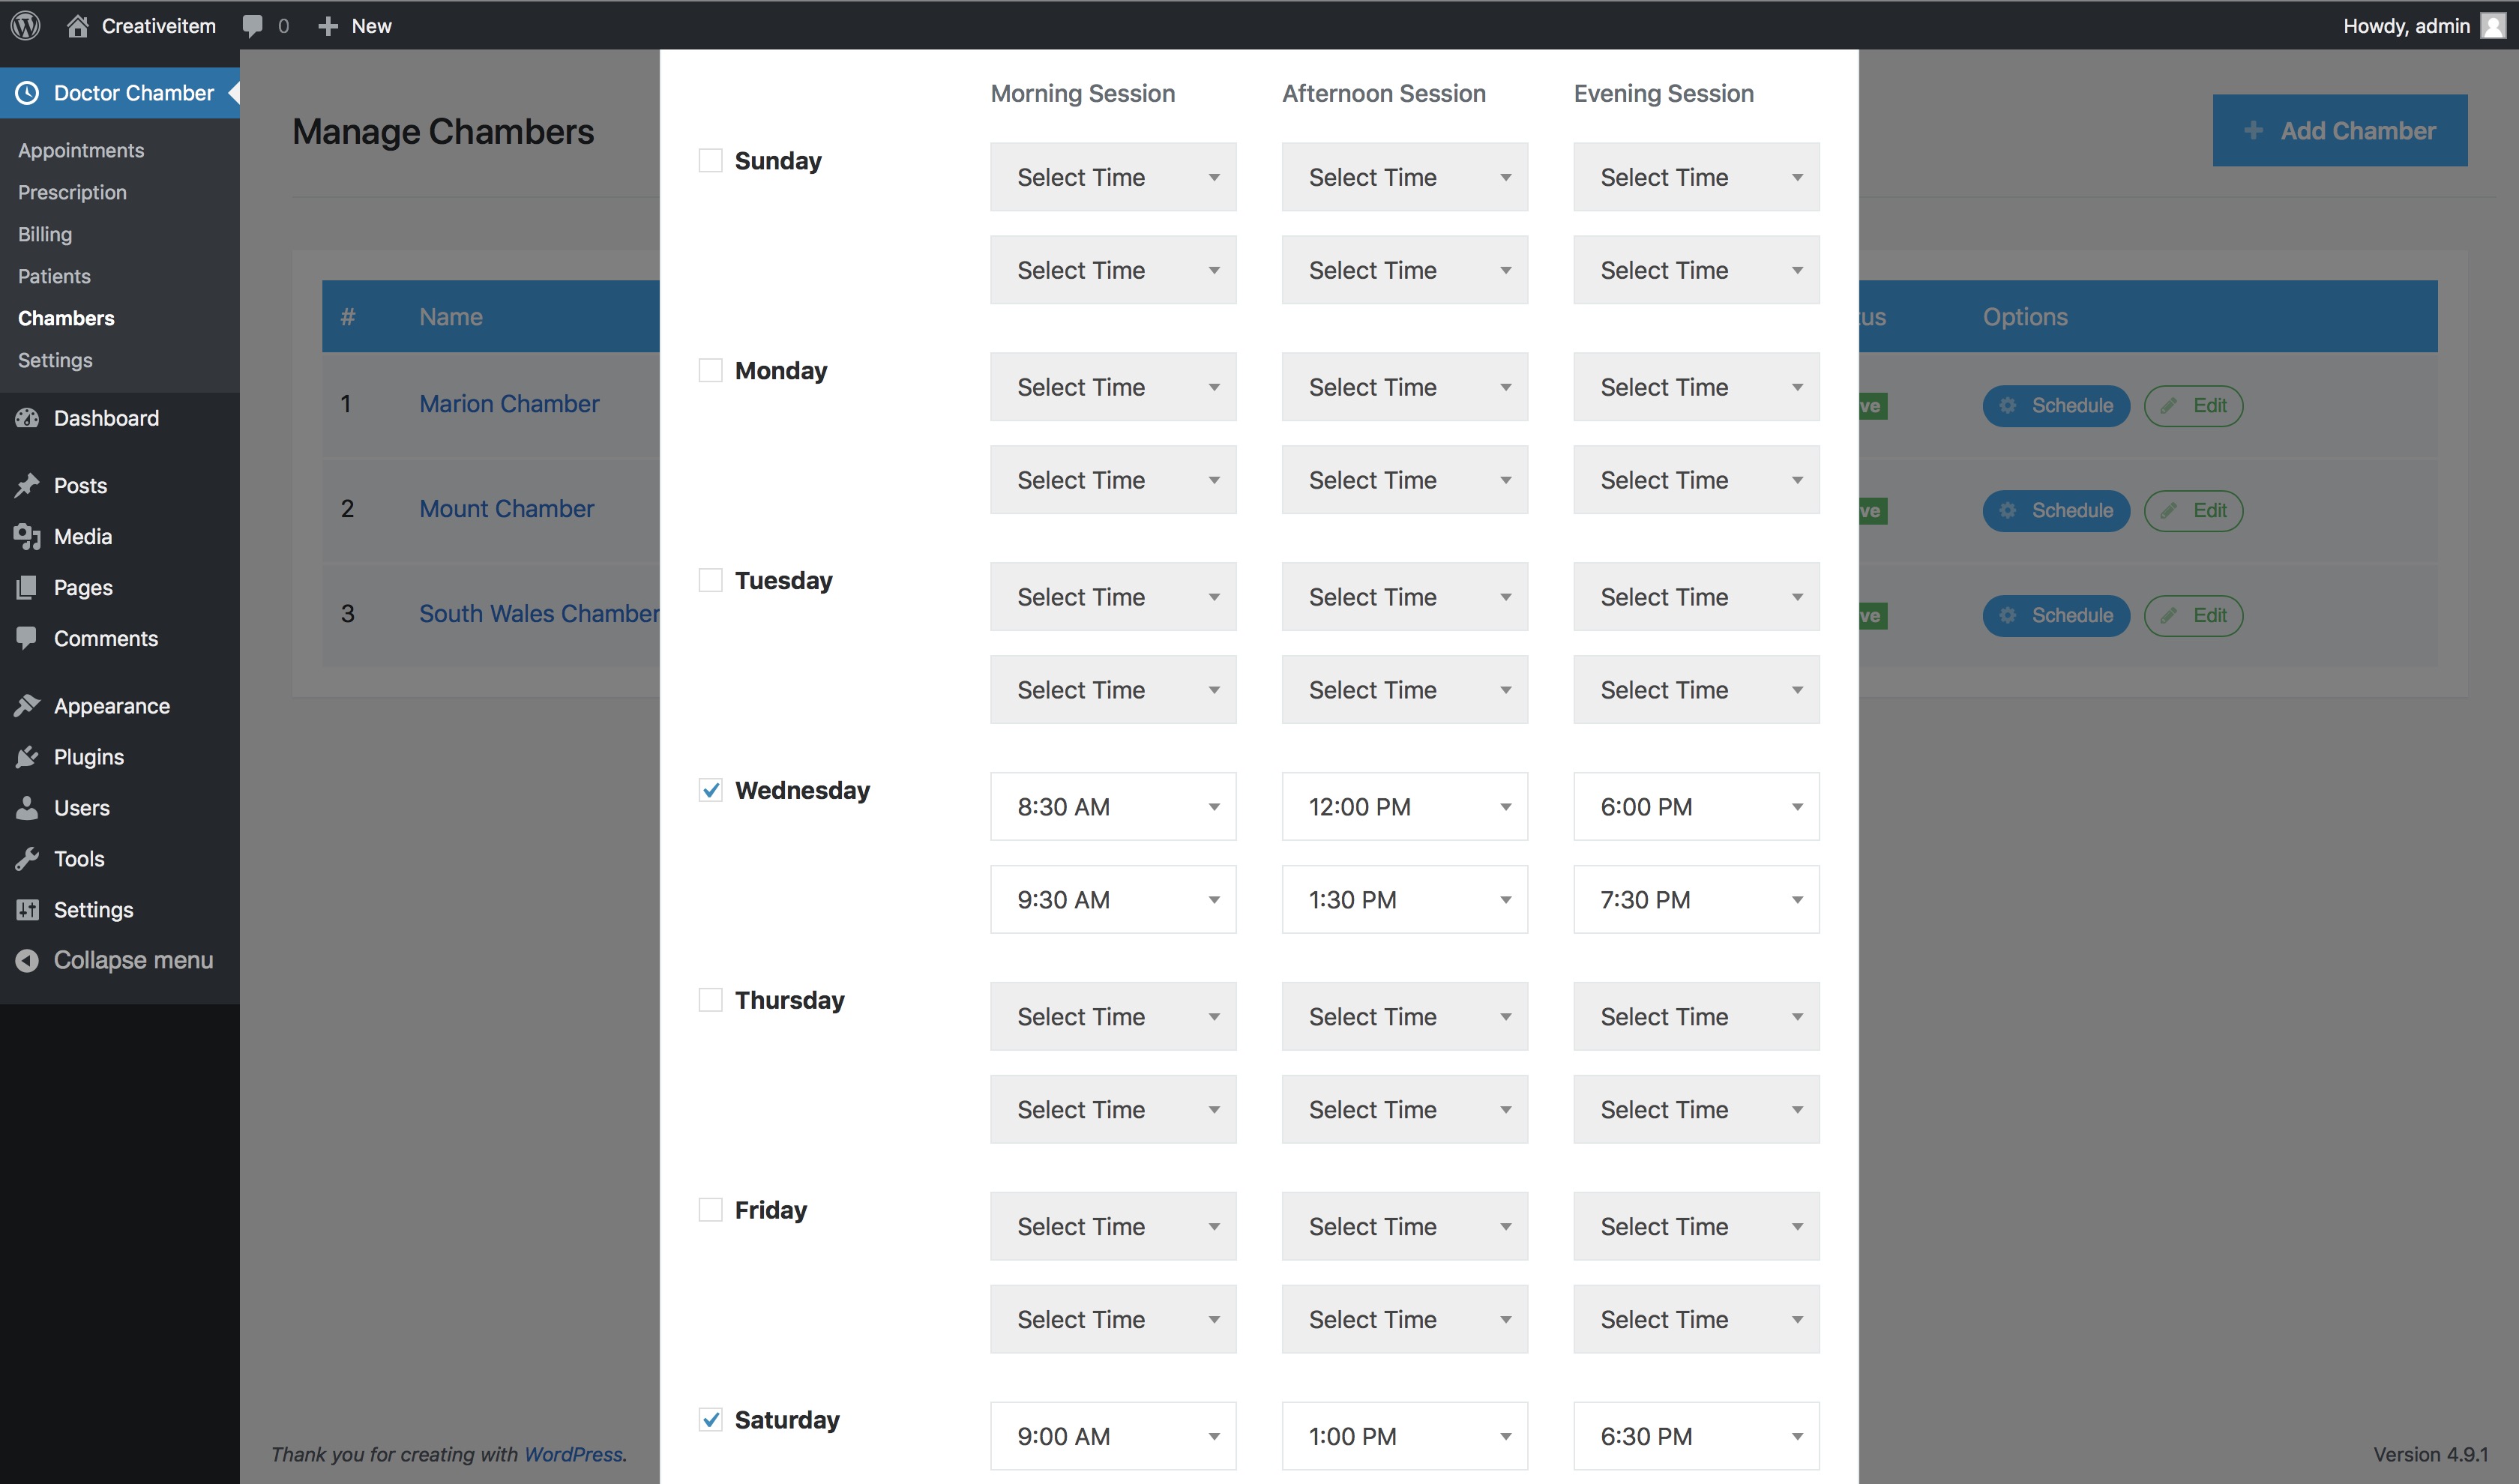2519x1484 pixels.
Task: Open Friday first Afternoon Session dropdown
Action: 1405,1226
